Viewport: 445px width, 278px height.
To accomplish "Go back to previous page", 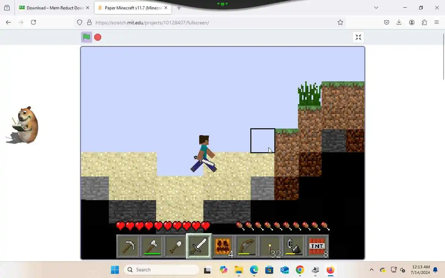I will 8,22.
